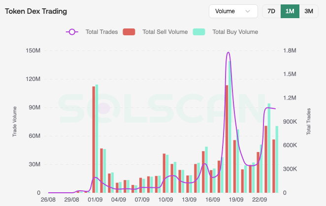Switch to the 7D time range
The height and width of the screenshot is (206, 326).
click(271, 11)
